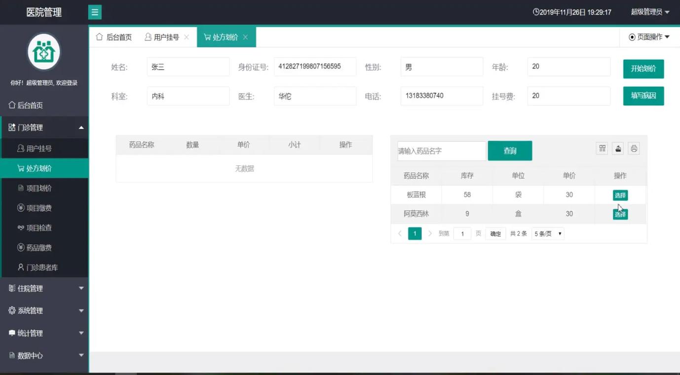680x375 pixels.
Task: Click the print icon in drug list toolbar
Action: (x=634, y=148)
